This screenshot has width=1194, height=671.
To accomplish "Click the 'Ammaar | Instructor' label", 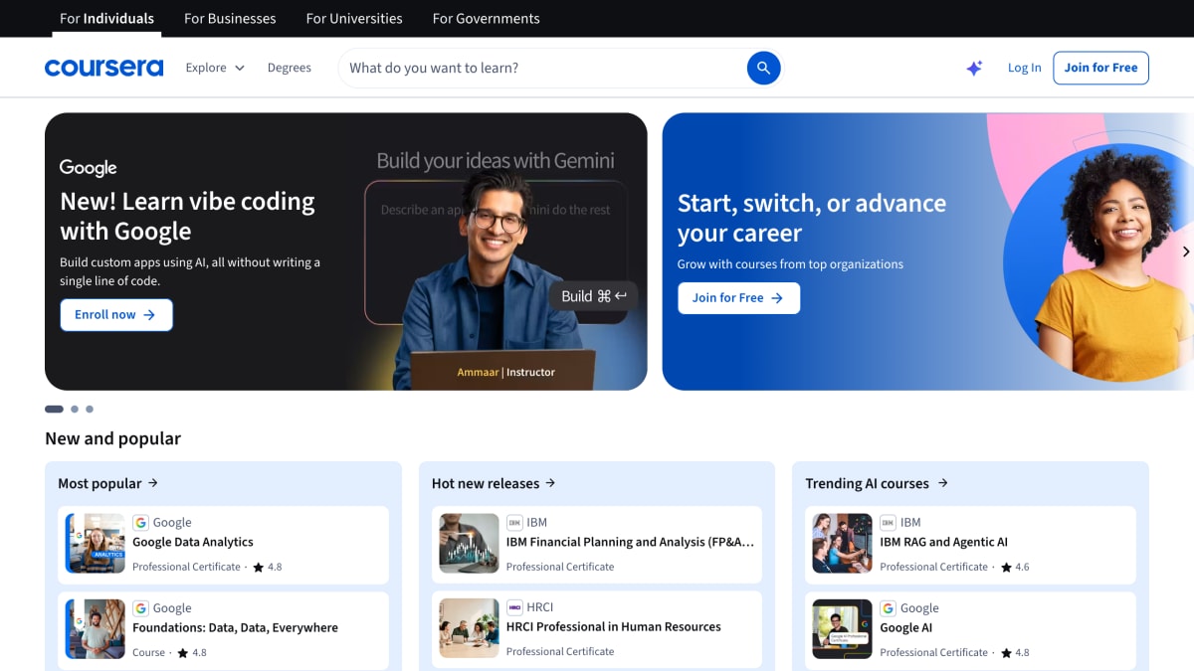I will point(506,372).
